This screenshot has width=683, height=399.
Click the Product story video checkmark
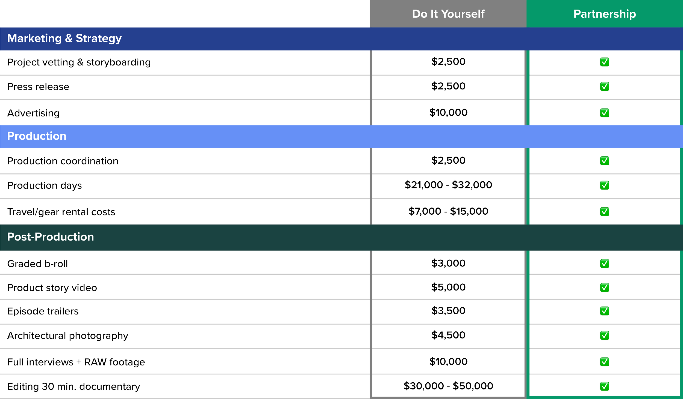tap(604, 287)
